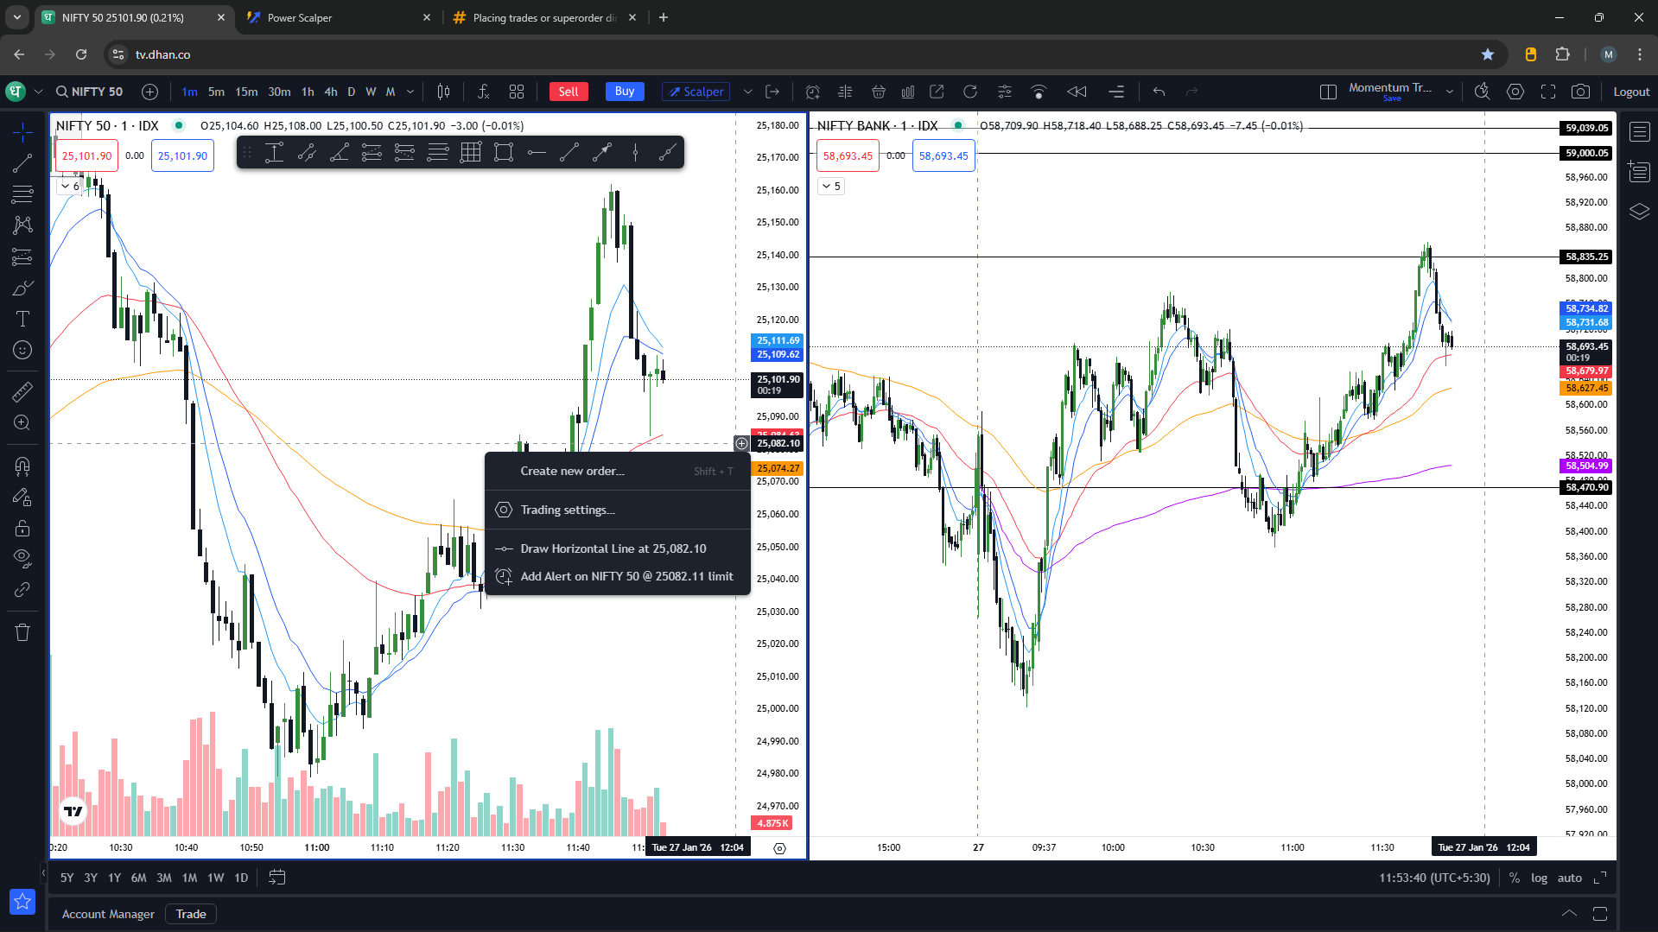Select the 5m timeframe
This screenshot has width=1658, height=932.
[x=216, y=92]
